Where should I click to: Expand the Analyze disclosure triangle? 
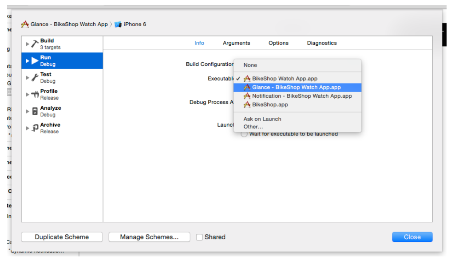(x=27, y=112)
